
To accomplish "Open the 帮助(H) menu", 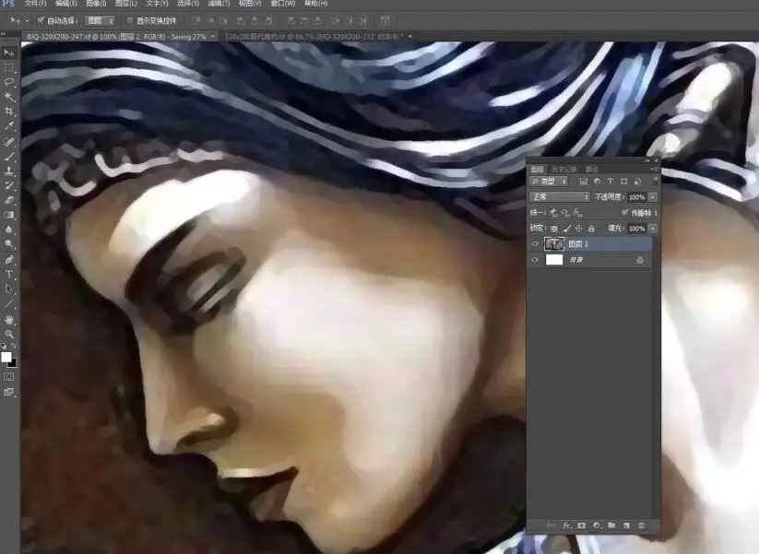I will [315, 4].
